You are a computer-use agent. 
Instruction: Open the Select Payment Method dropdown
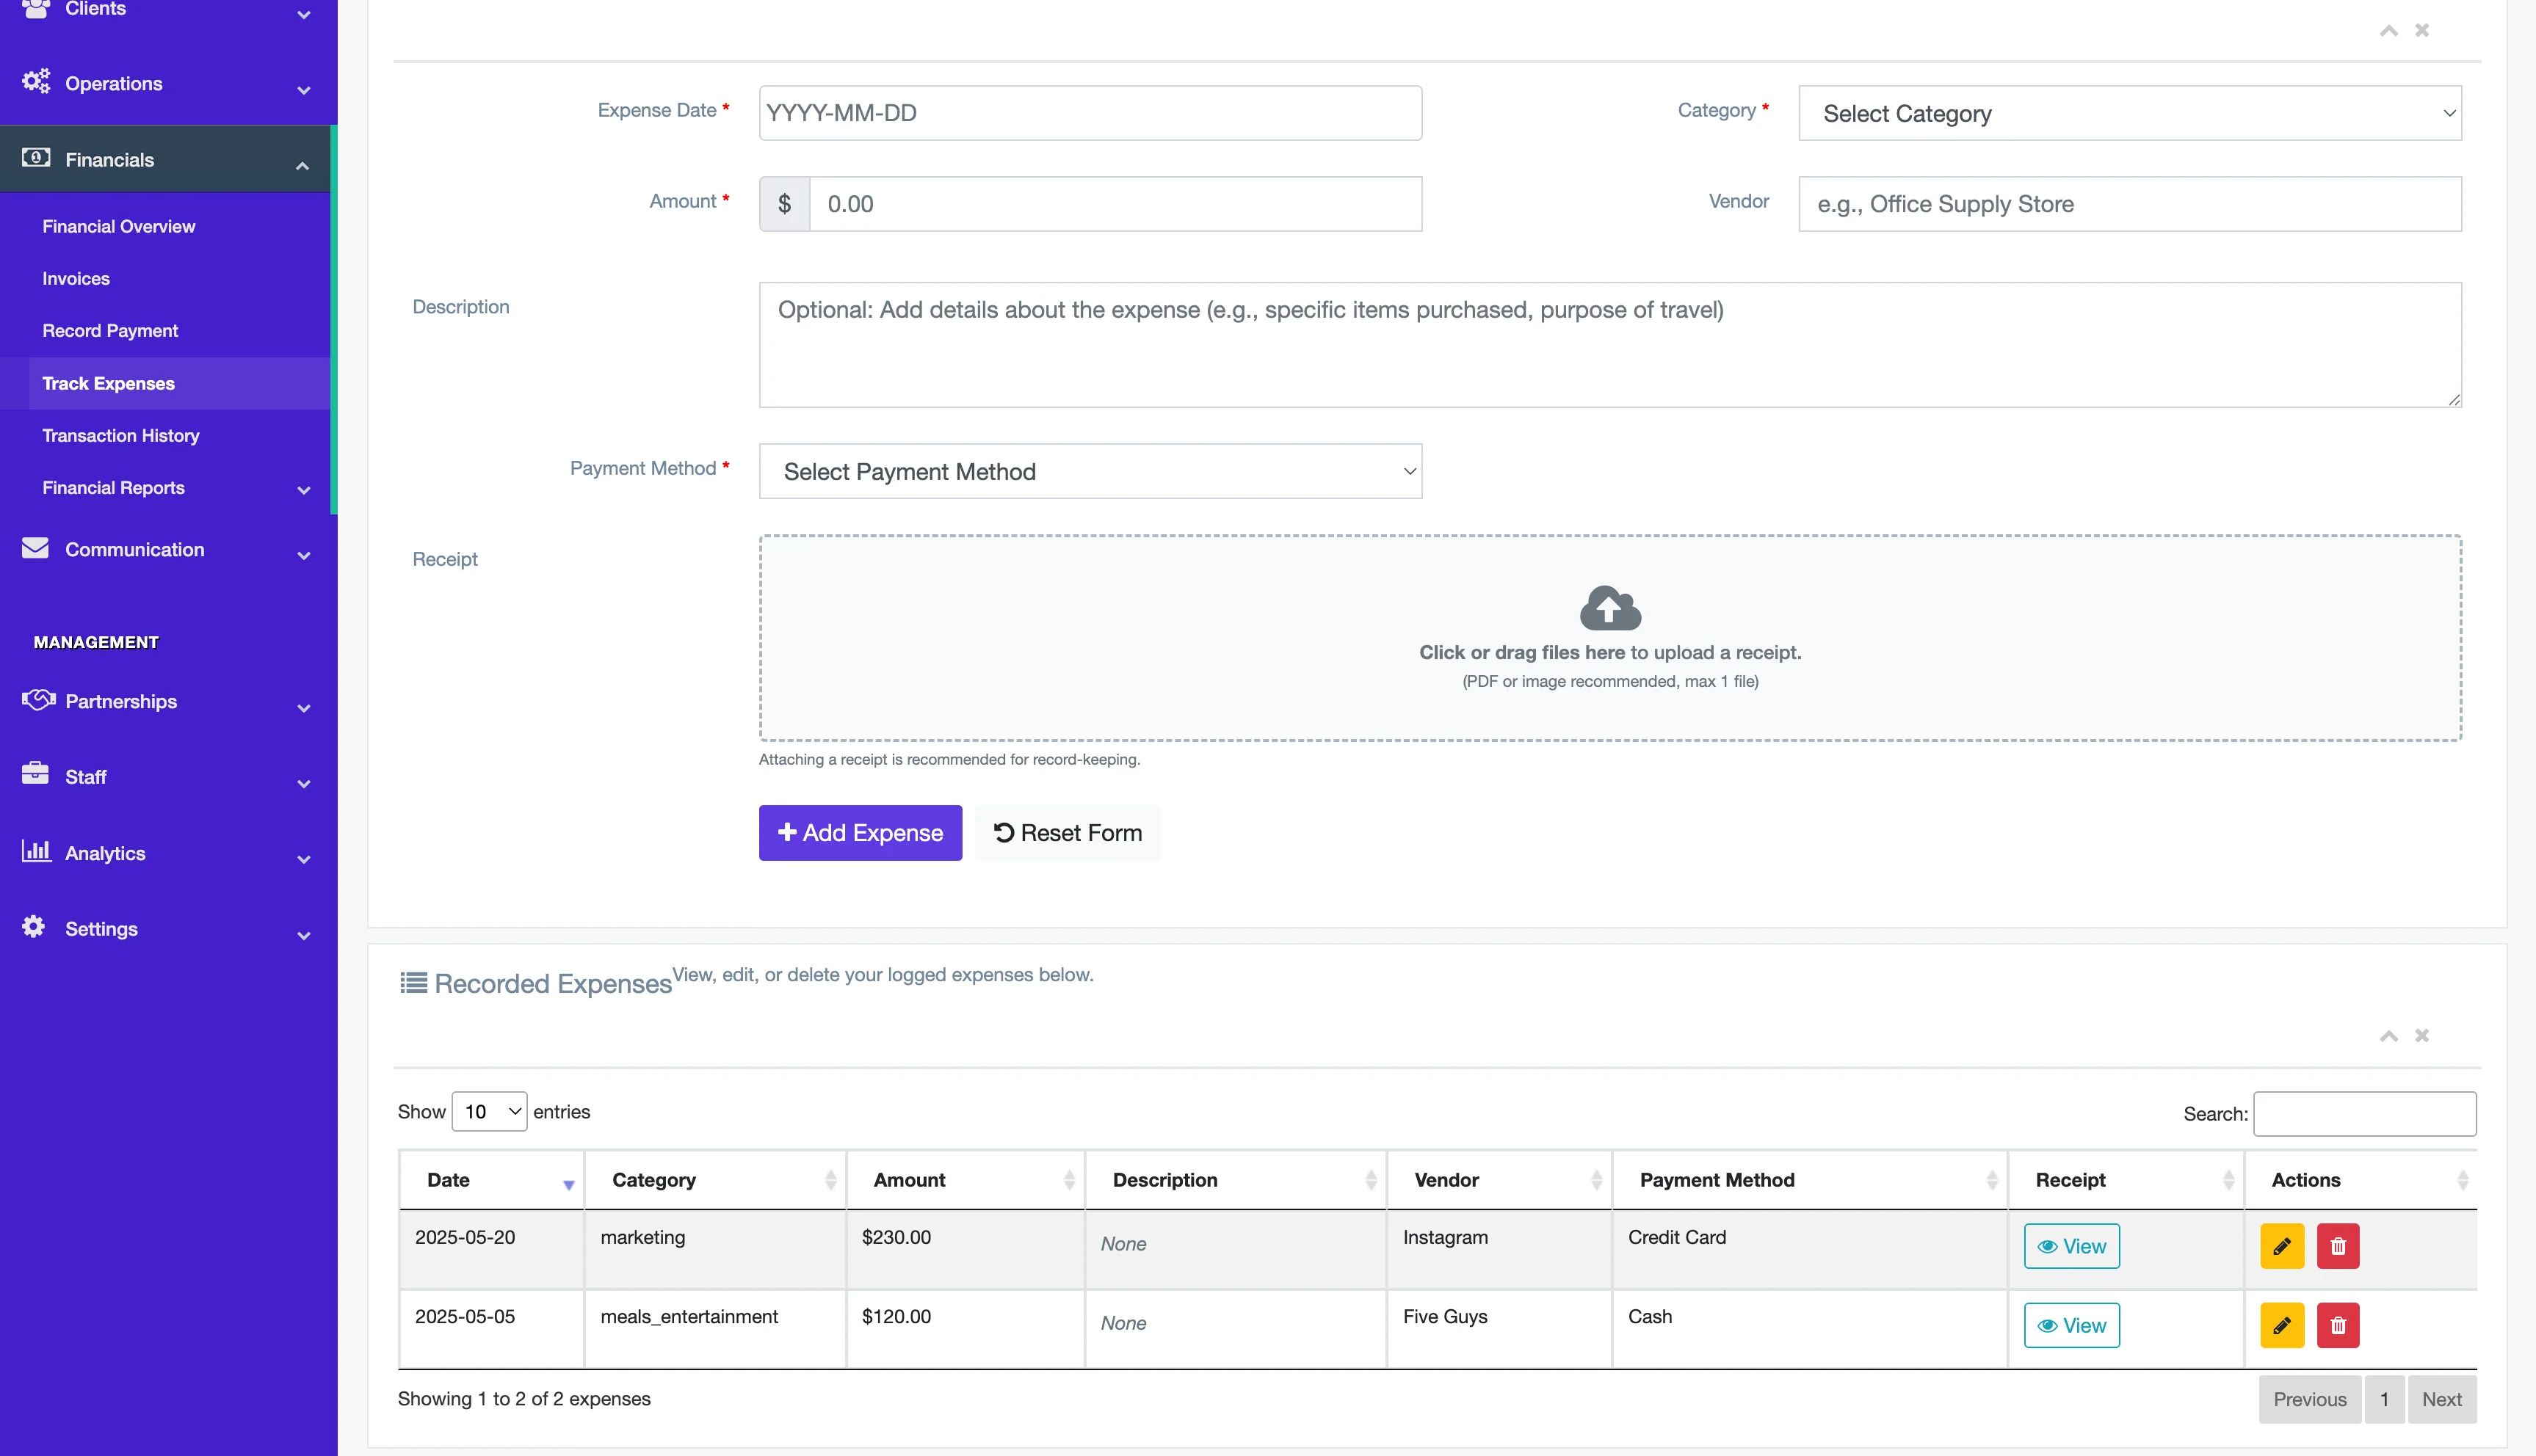click(x=1090, y=471)
